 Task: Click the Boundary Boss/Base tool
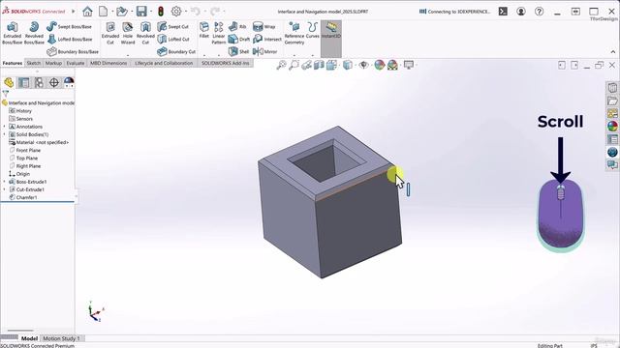[x=73, y=51]
